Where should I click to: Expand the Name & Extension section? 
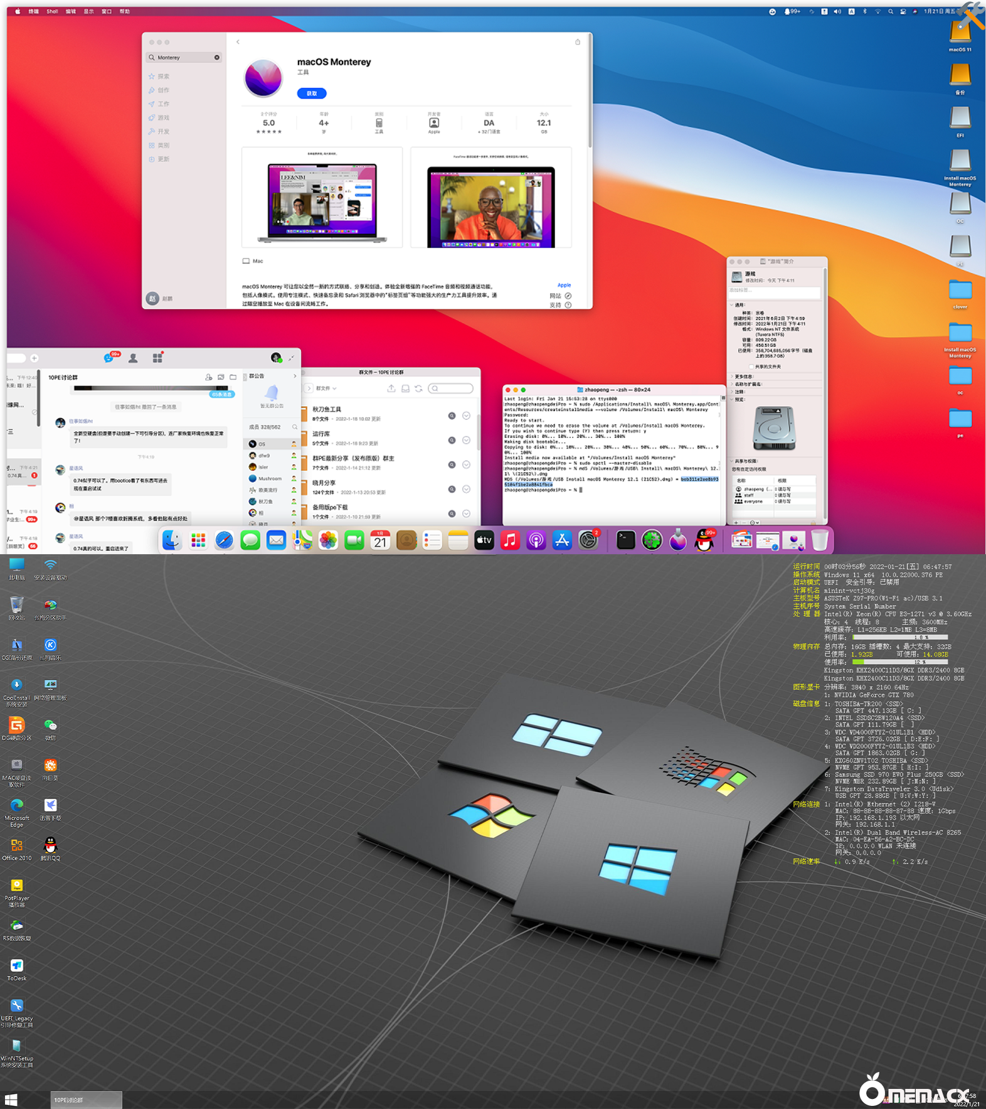click(x=732, y=384)
